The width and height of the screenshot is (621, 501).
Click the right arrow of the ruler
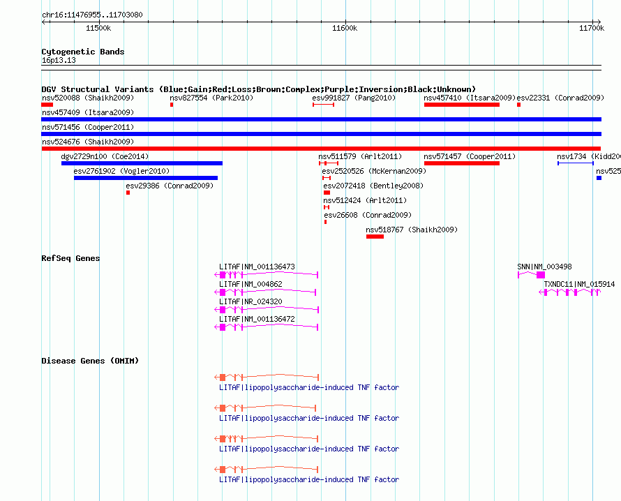coord(599,22)
